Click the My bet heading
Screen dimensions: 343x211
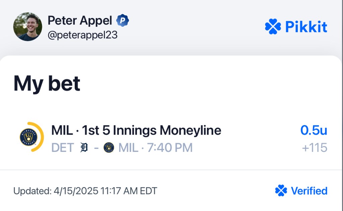click(47, 84)
